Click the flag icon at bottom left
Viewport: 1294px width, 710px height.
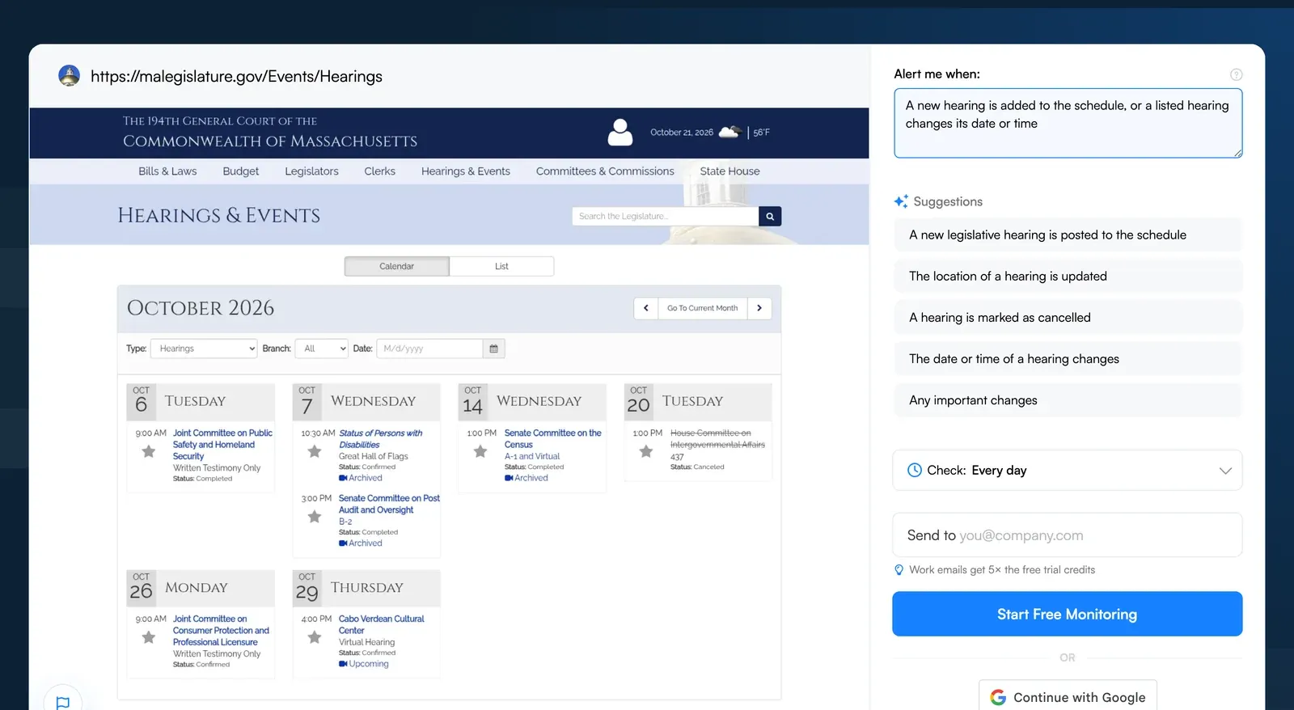[x=63, y=703]
